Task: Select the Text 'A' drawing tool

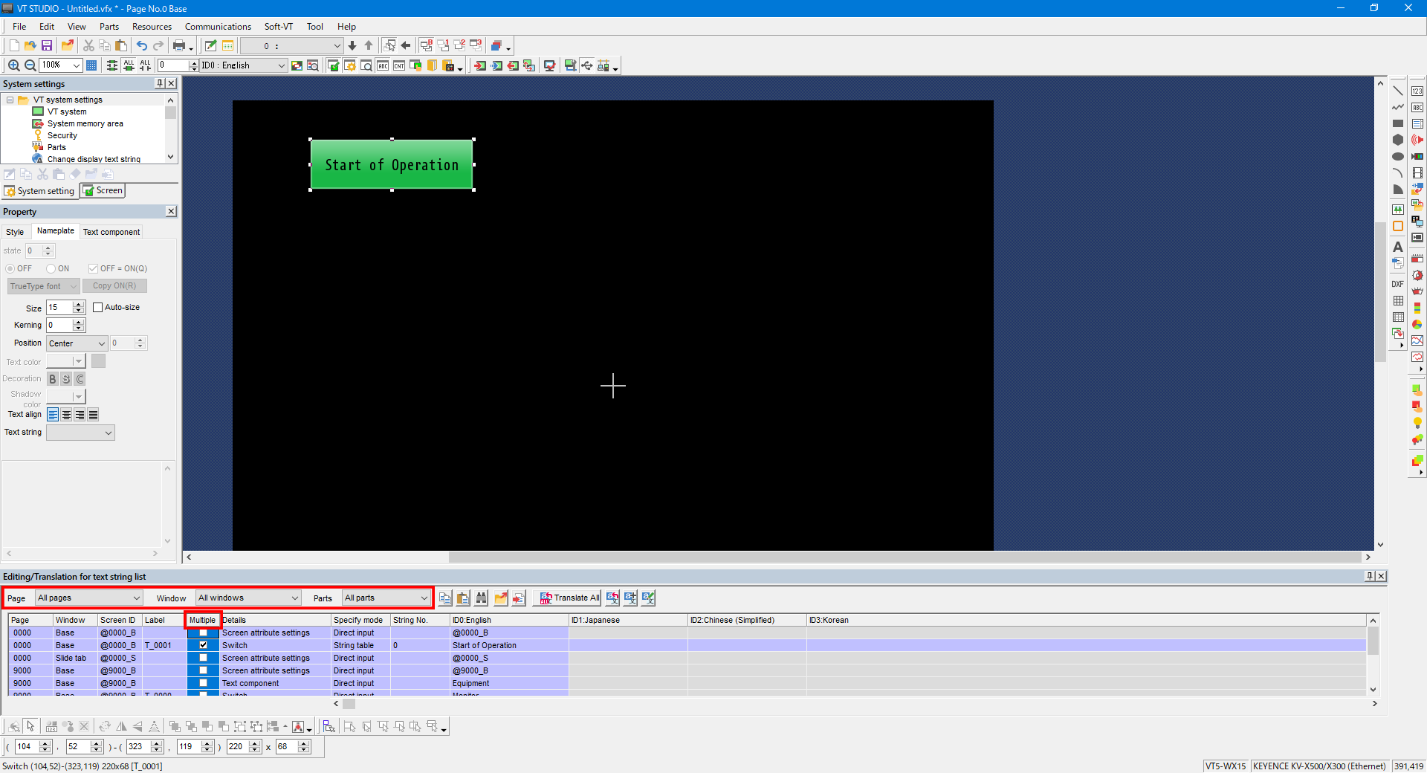Action: 1398,247
